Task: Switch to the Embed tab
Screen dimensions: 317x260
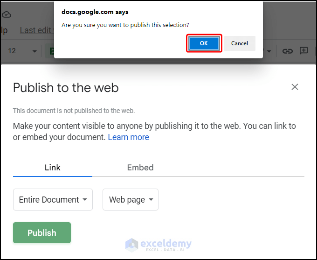Action: coord(140,168)
